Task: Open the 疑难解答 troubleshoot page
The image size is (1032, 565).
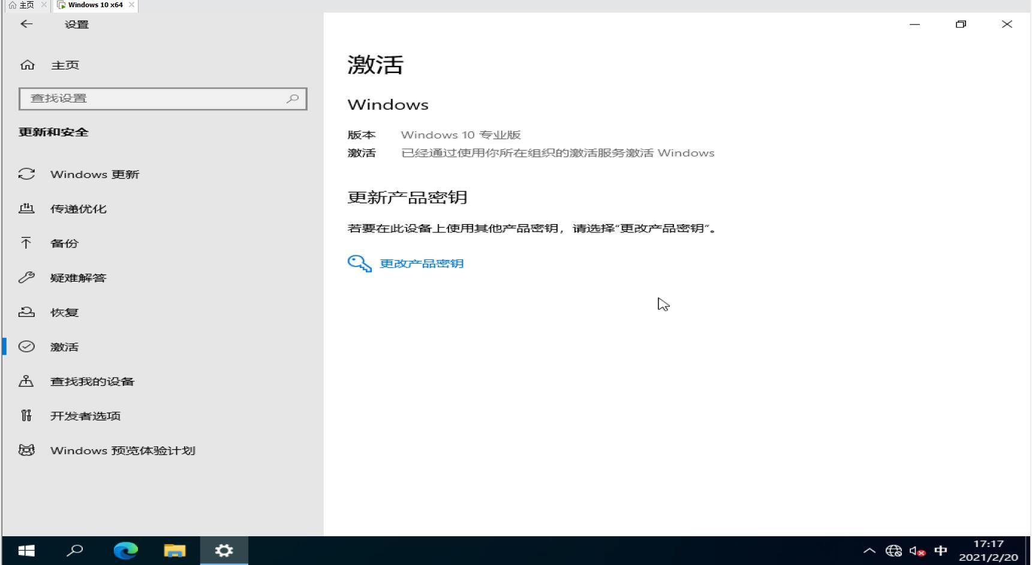Action: pos(79,278)
